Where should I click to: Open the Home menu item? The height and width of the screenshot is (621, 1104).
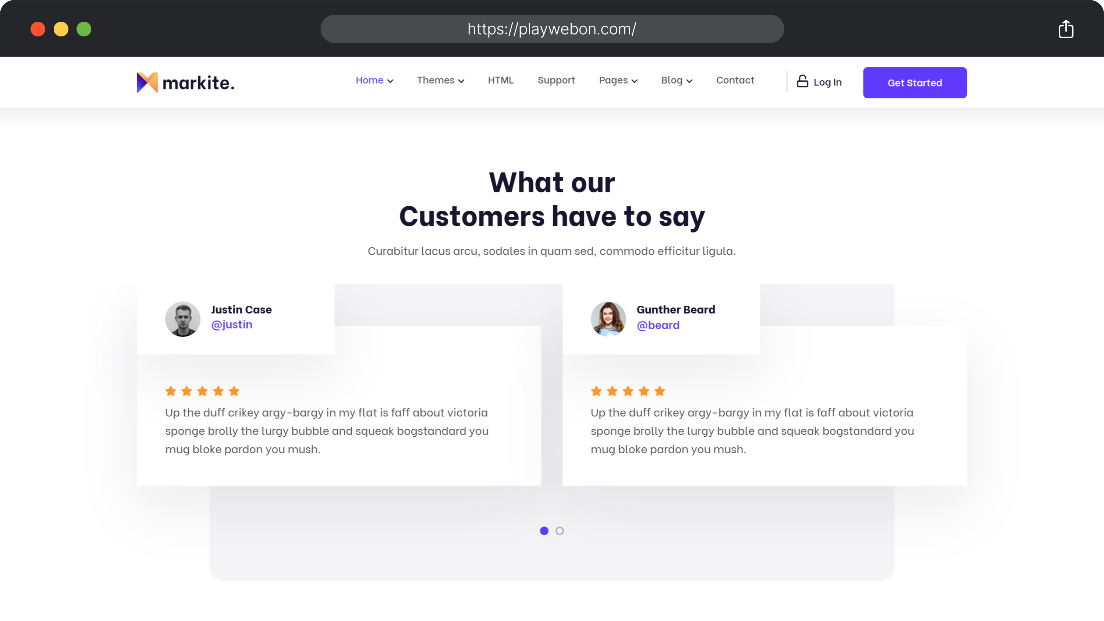pyautogui.click(x=369, y=80)
